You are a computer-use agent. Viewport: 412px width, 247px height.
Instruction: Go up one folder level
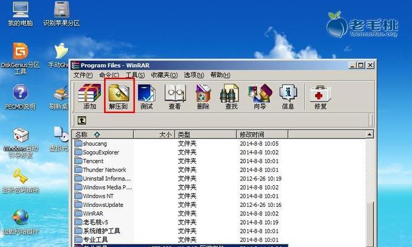pos(82,120)
